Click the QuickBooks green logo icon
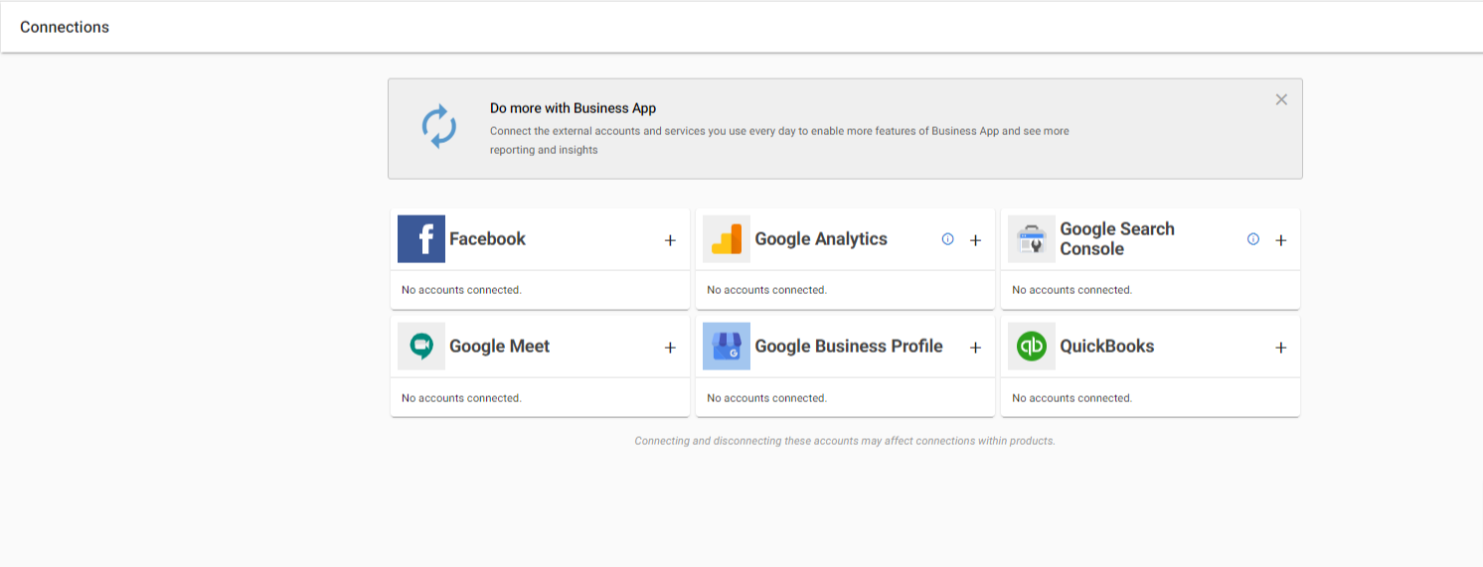 [1032, 347]
